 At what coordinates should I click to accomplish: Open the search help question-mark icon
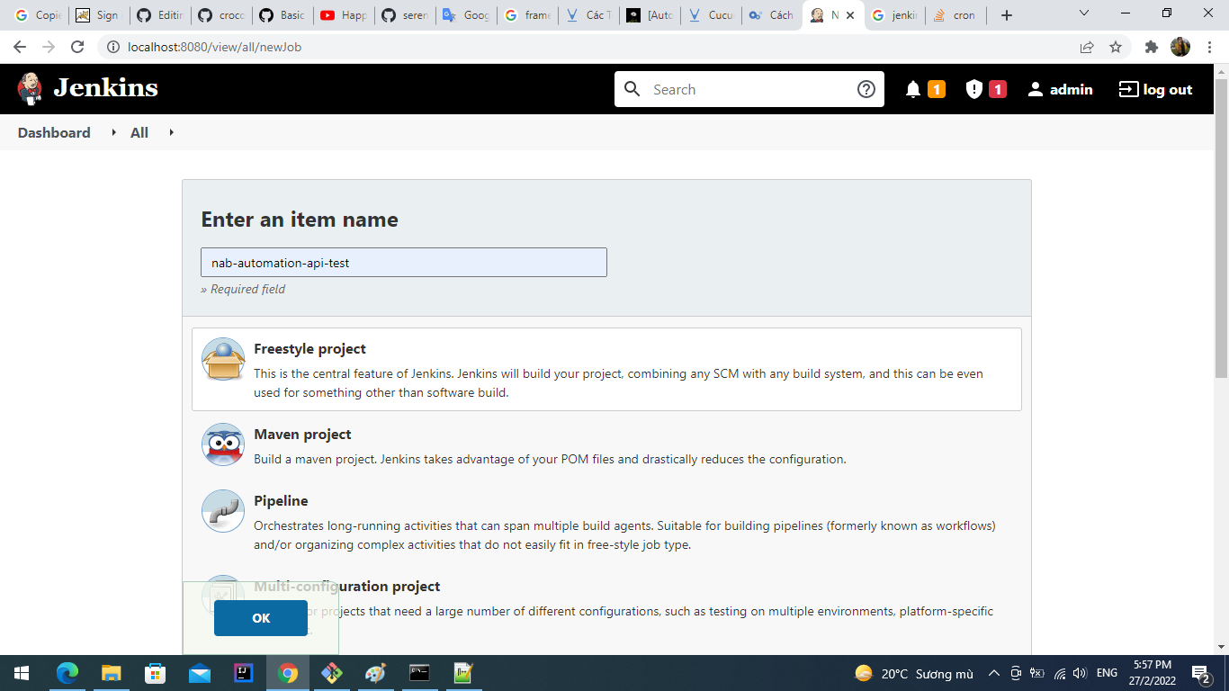(866, 89)
